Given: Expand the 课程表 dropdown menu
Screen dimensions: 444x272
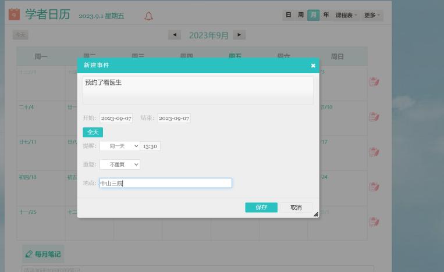Looking at the screenshot, I should 346,15.
